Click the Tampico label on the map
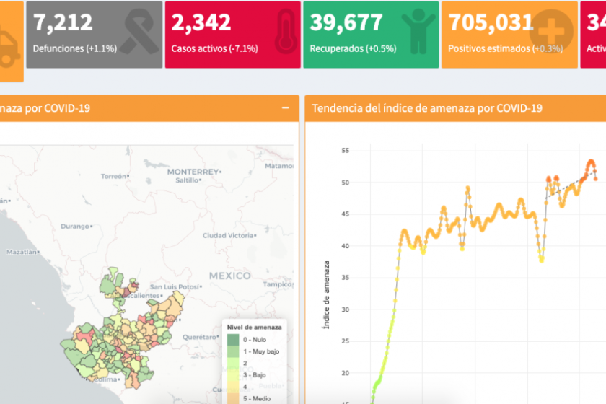 click(x=278, y=284)
